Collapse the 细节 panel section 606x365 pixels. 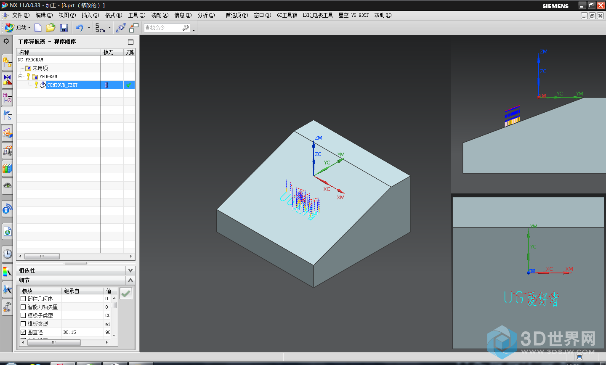[x=130, y=280]
